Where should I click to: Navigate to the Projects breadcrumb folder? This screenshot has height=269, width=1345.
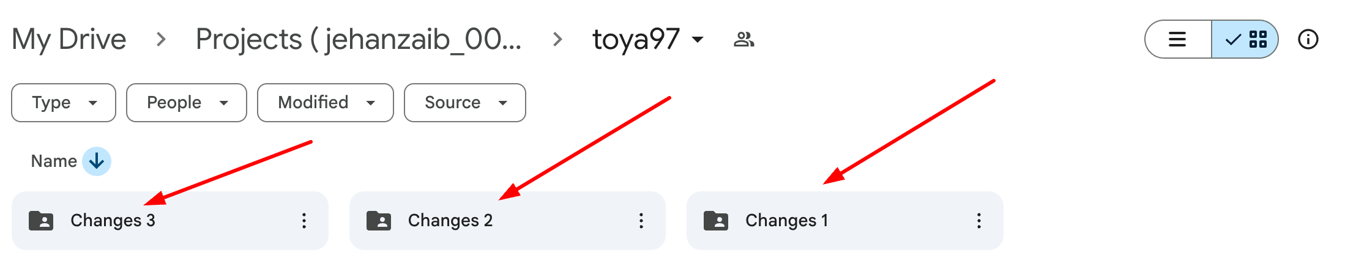(x=358, y=40)
